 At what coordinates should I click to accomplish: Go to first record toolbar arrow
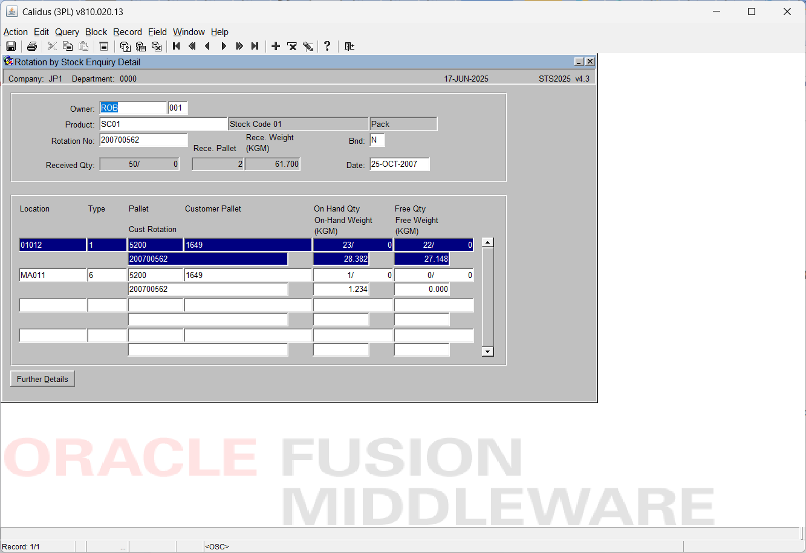click(x=177, y=47)
